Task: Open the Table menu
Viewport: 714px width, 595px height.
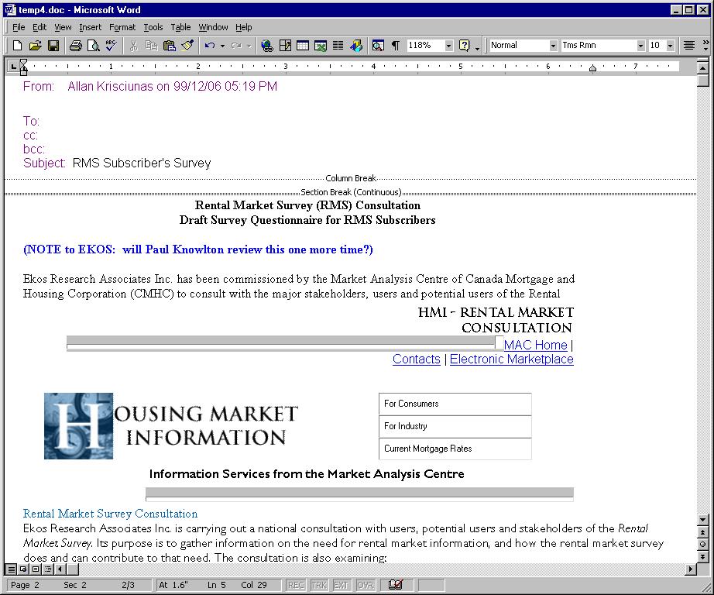Action: [180, 27]
